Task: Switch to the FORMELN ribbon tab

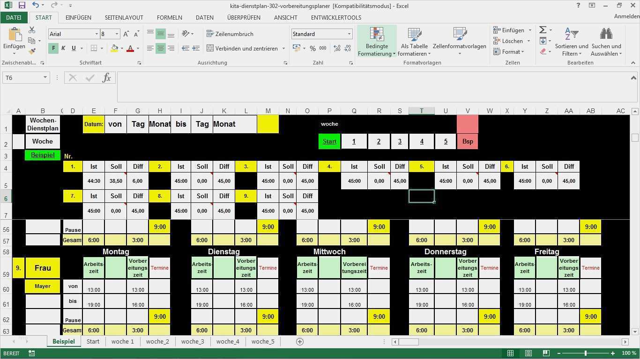Action: tap(170, 17)
